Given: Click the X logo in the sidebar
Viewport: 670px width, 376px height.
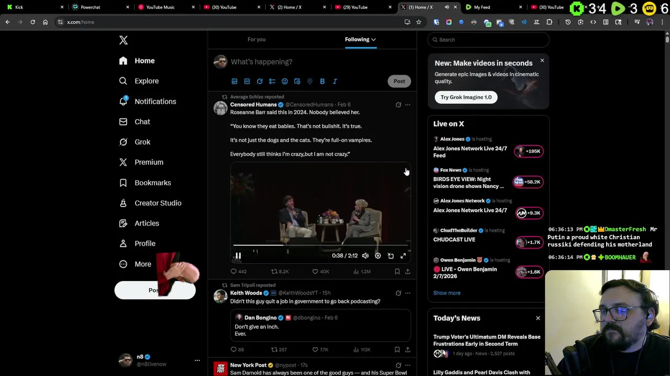Looking at the screenshot, I should click(x=124, y=40).
